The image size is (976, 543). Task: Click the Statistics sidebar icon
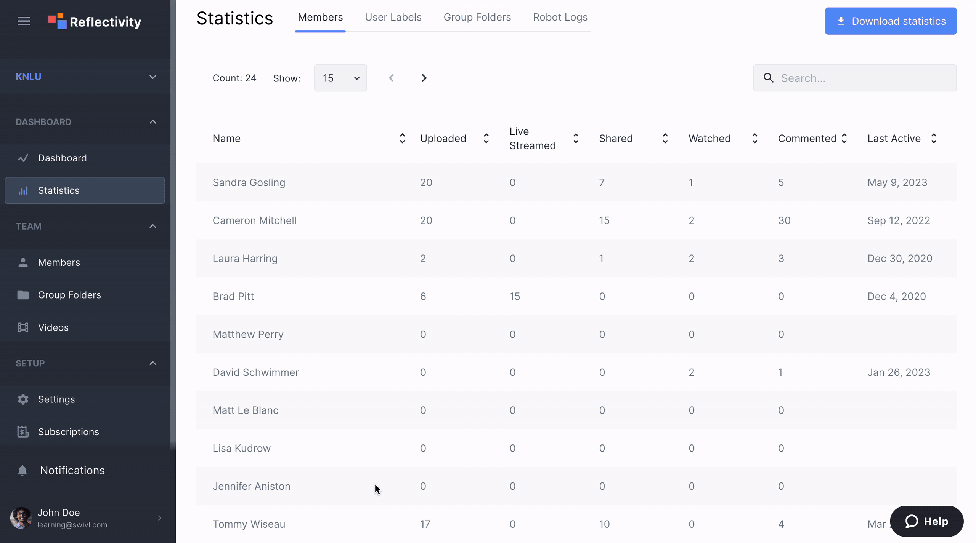tap(23, 191)
